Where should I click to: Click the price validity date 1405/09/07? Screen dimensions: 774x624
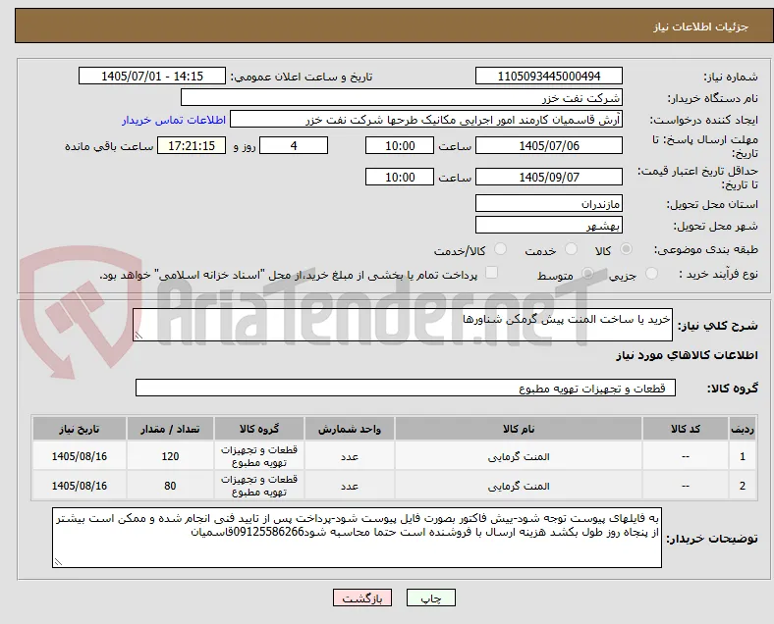click(549, 177)
